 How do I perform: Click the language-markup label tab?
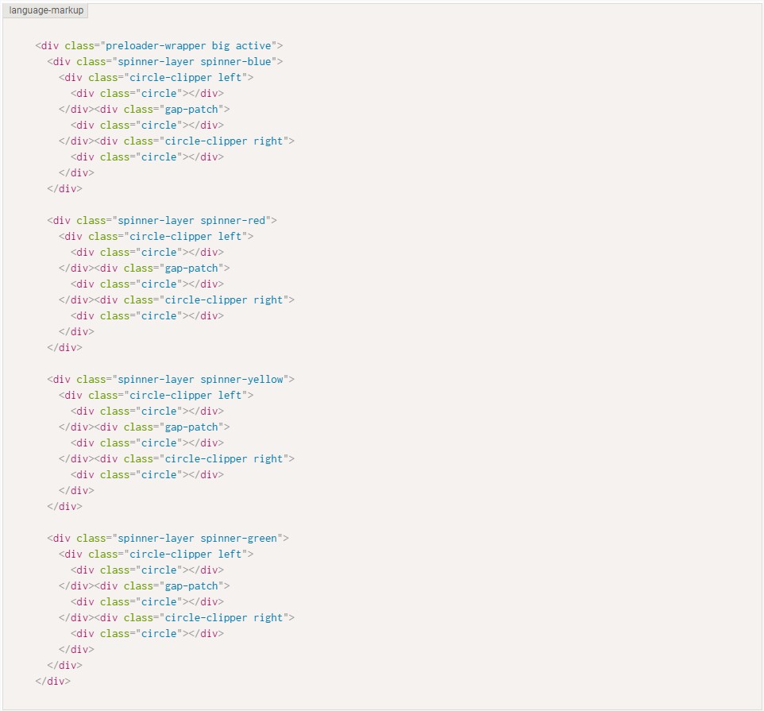point(46,10)
